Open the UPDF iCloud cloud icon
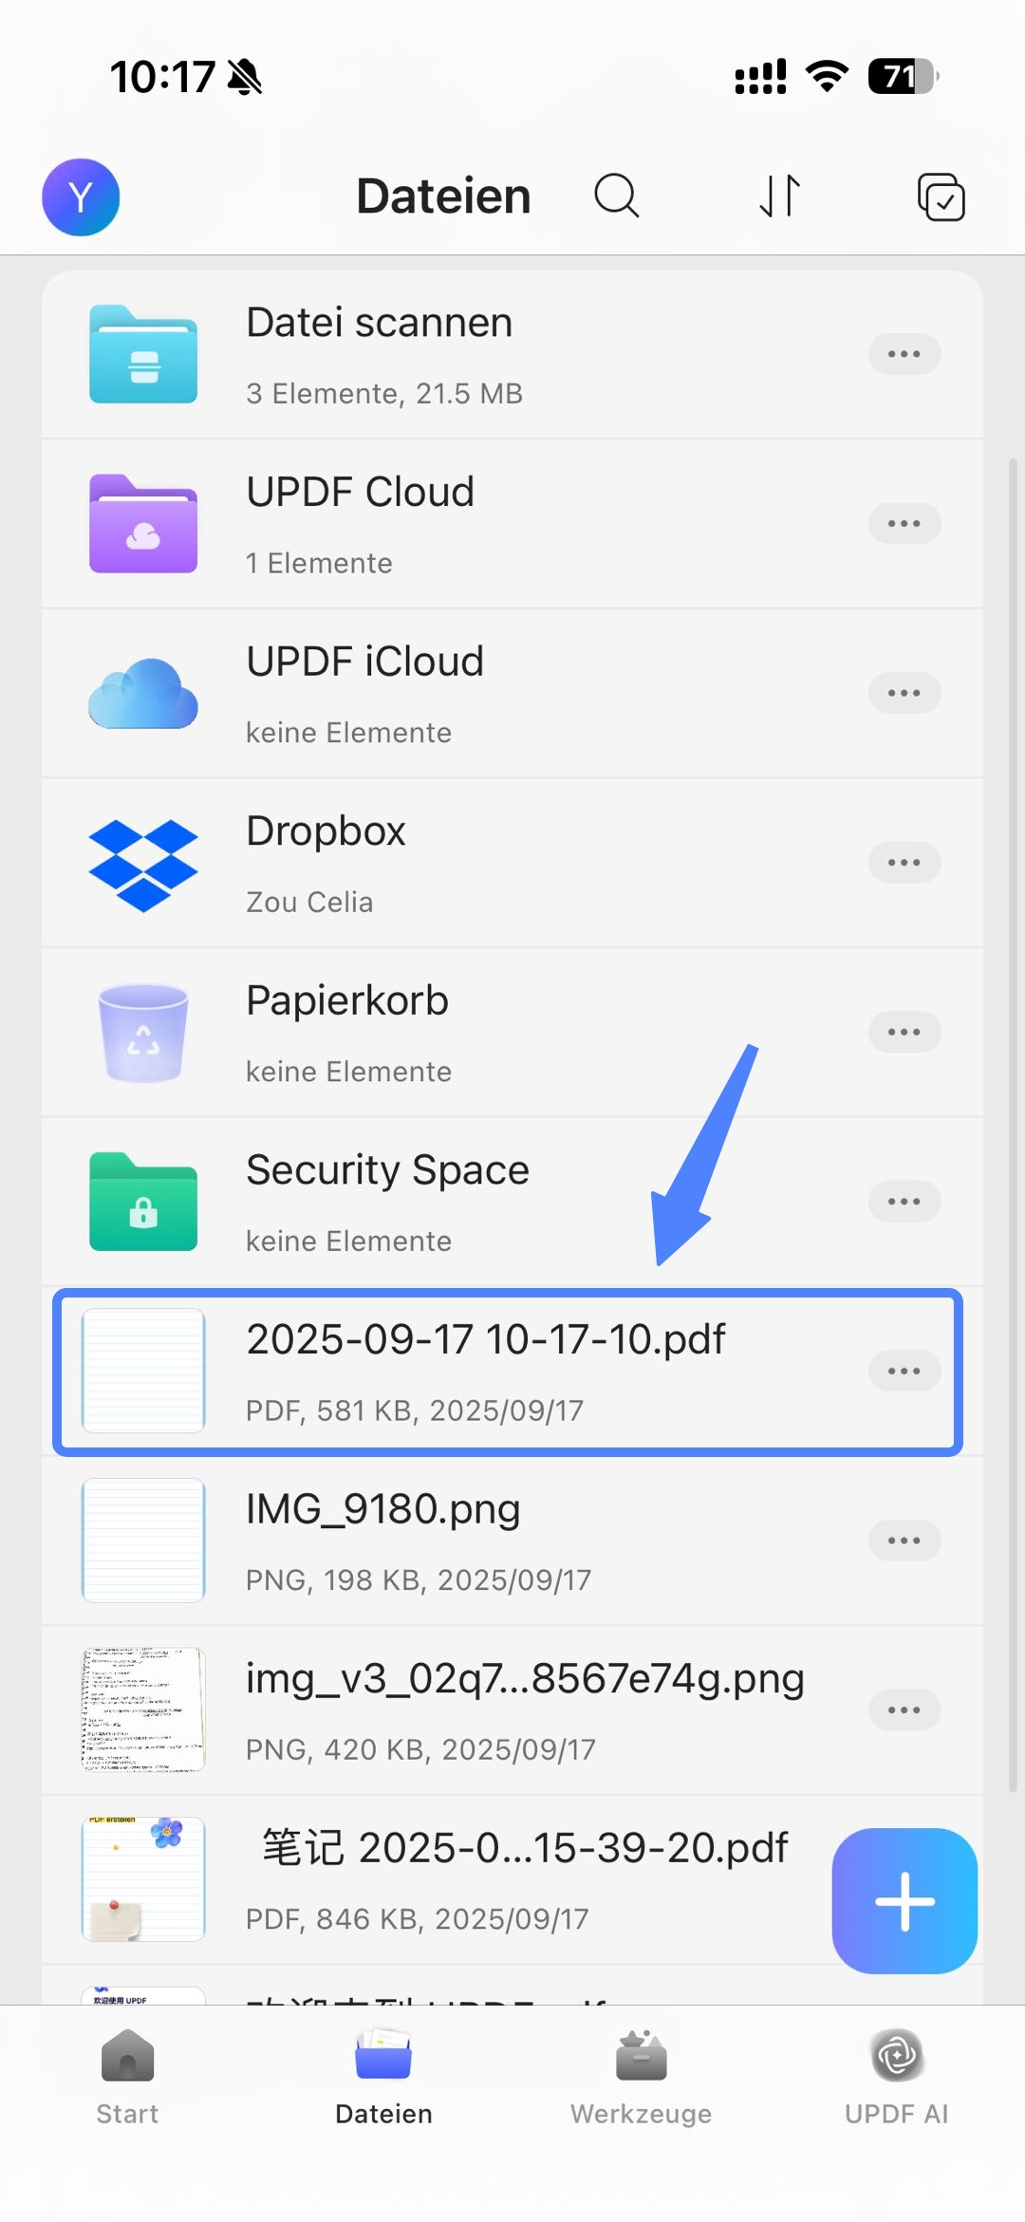Screen dimensions: 1025x2222 pyautogui.click(x=143, y=693)
